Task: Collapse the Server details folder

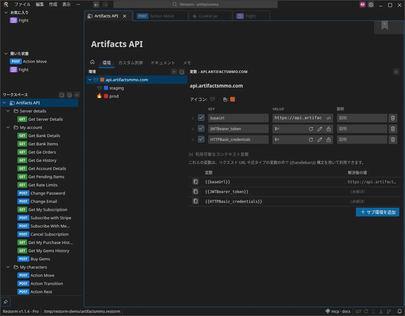Action: tap(8, 111)
